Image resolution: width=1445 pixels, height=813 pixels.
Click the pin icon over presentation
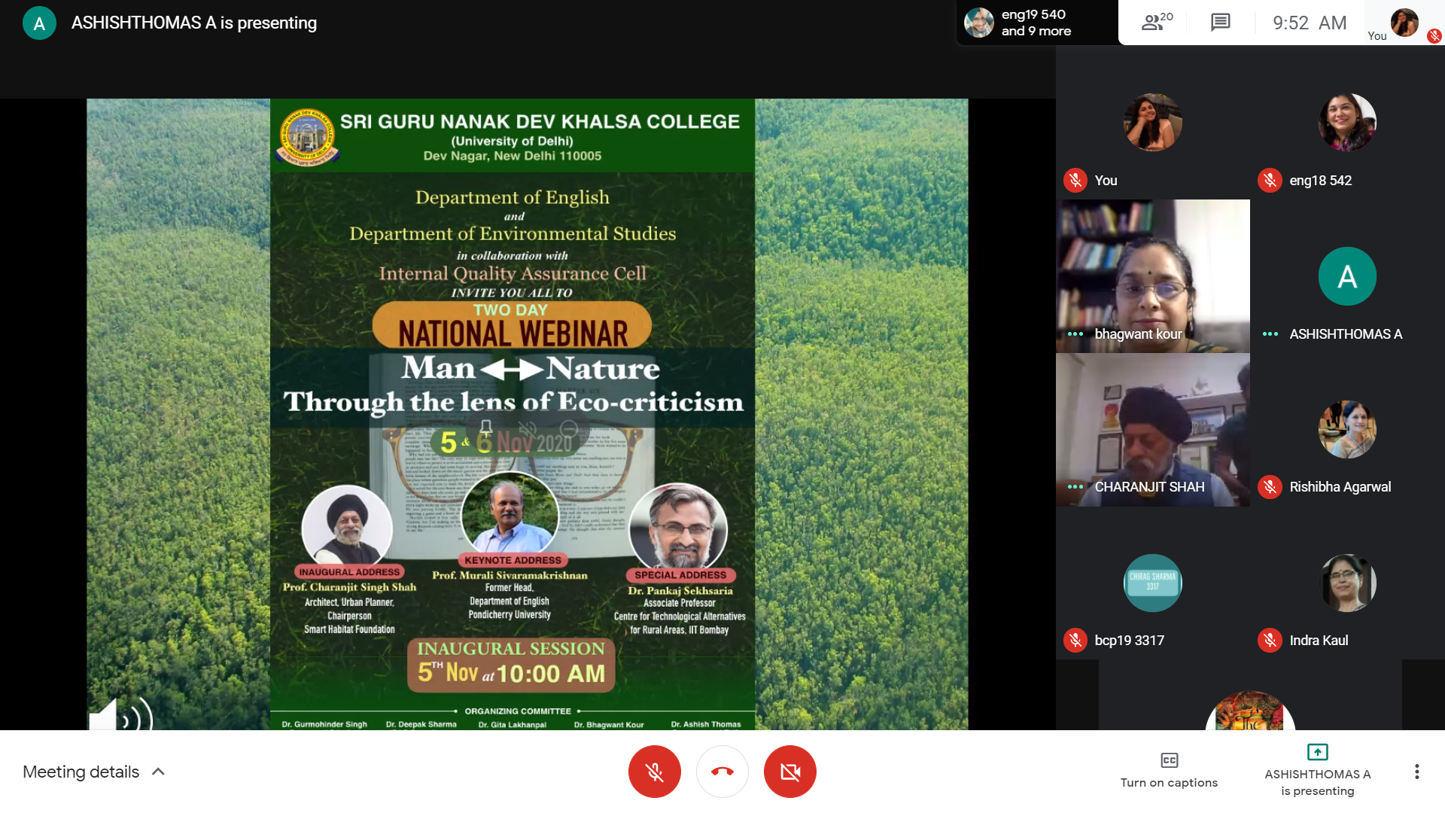486,430
